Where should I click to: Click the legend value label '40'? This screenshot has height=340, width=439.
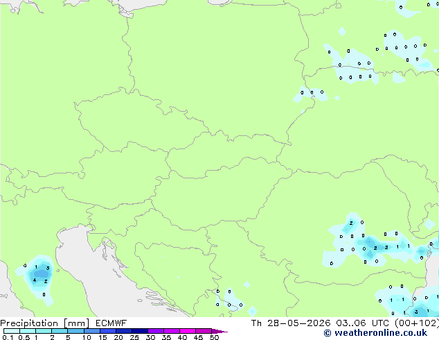pyautogui.click(x=182, y=337)
